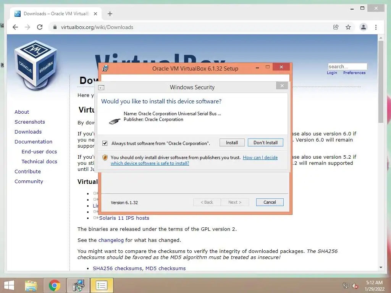391x293 pixels.
Task: Select the Downloads – Oracle VM VirtualBox tab
Action: pyautogui.click(x=56, y=14)
